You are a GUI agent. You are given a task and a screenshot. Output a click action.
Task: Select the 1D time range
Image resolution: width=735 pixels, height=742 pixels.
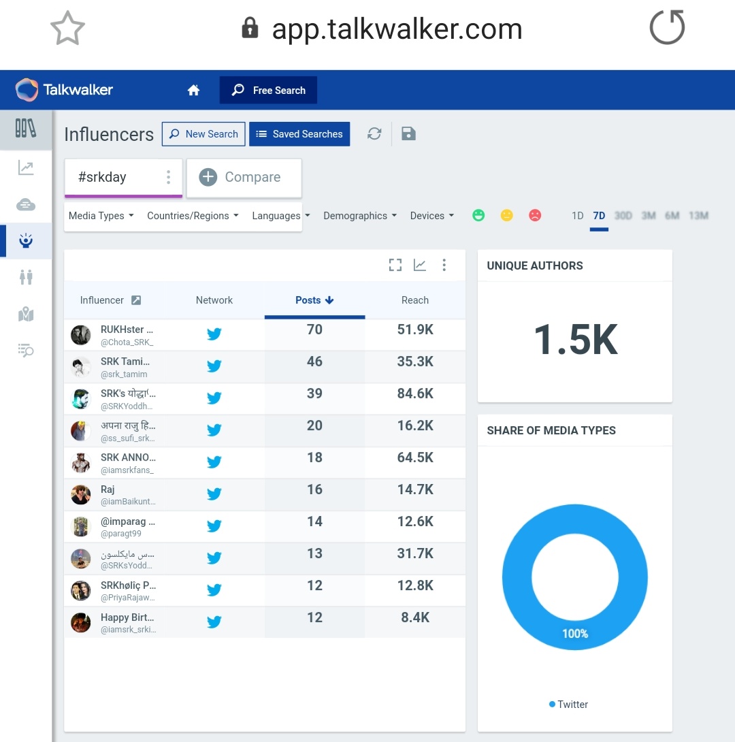(x=578, y=216)
